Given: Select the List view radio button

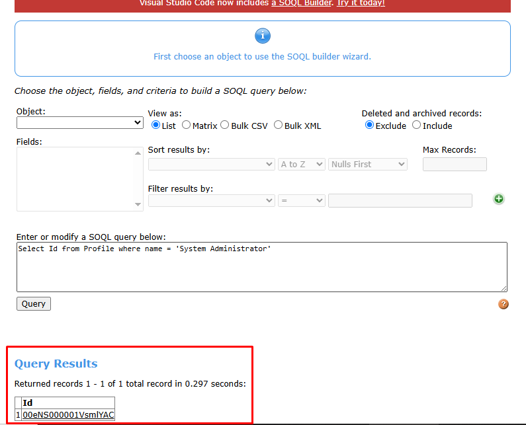Looking at the screenshot, I should [156, 126].
